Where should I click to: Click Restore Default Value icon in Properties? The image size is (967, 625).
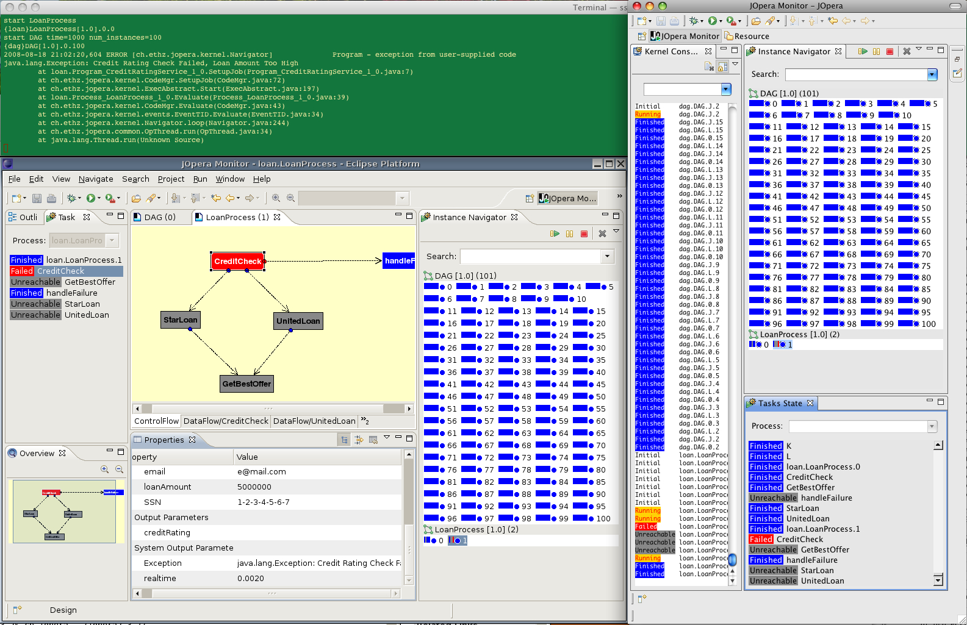pos(373,440)
